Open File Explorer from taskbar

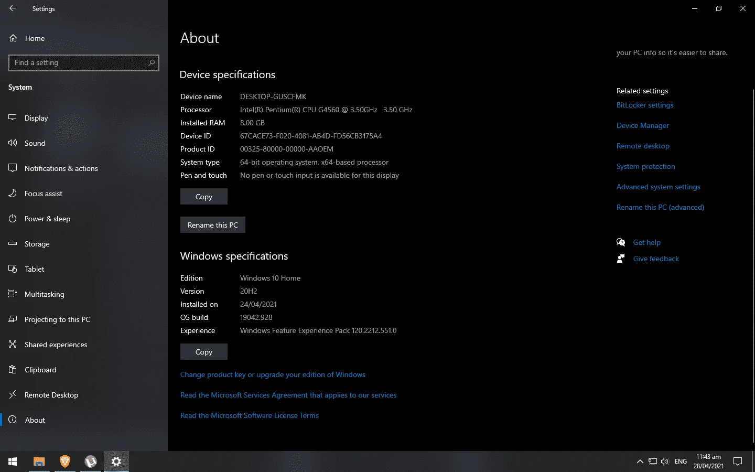[39, 462]
